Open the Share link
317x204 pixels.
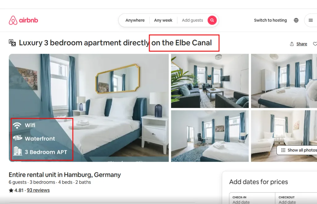[302, 44]
